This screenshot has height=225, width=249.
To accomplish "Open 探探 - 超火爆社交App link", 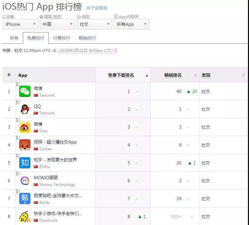I will click(x=55, y=142).
